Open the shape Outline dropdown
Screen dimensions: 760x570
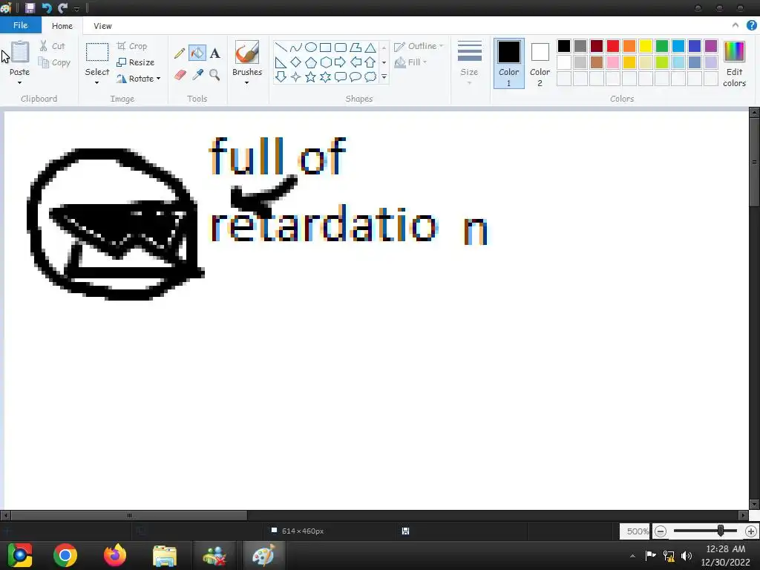click(x=419, y=46)
